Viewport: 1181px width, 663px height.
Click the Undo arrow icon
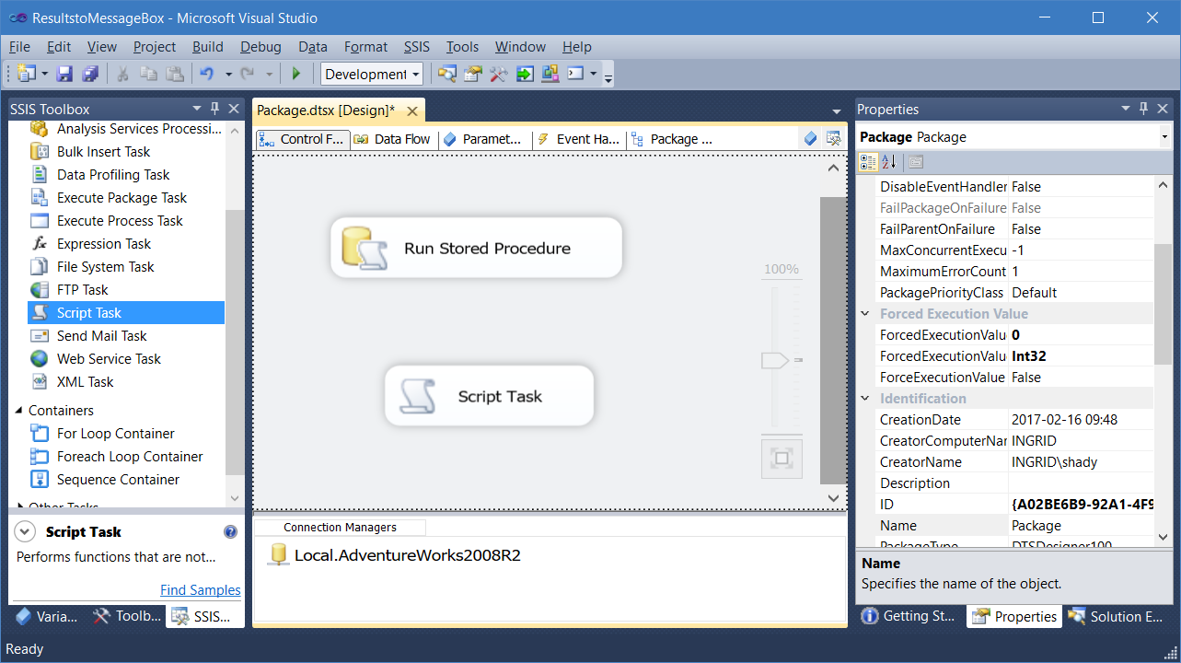pyautogui.click(x=207, y=75)
